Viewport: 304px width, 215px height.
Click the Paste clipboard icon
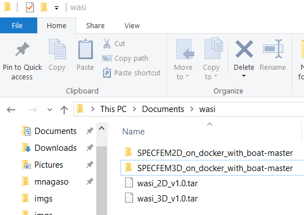click(86, 49)
